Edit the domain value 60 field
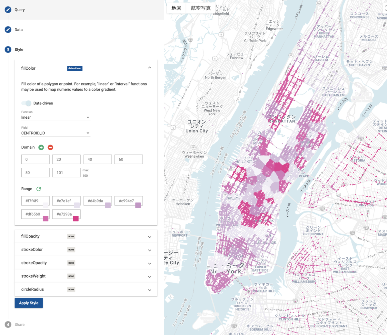 pyautogui.click(x=129, y=159)
